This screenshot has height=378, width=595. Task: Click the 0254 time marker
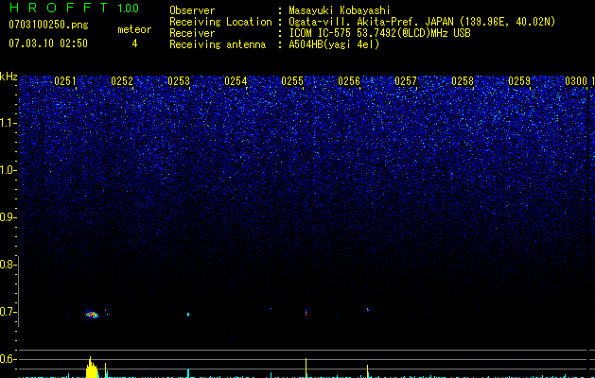click(x=236, y=81)
